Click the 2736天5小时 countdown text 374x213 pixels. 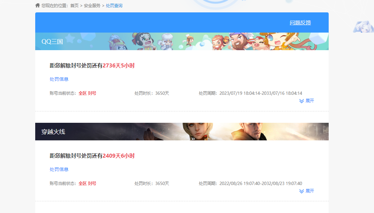click(119, 65)
